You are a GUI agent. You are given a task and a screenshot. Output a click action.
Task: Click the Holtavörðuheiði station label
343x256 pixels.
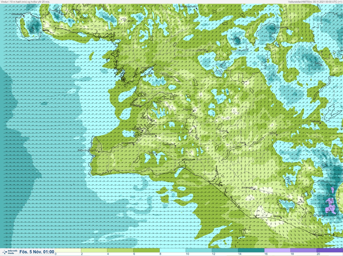[188, 6]
